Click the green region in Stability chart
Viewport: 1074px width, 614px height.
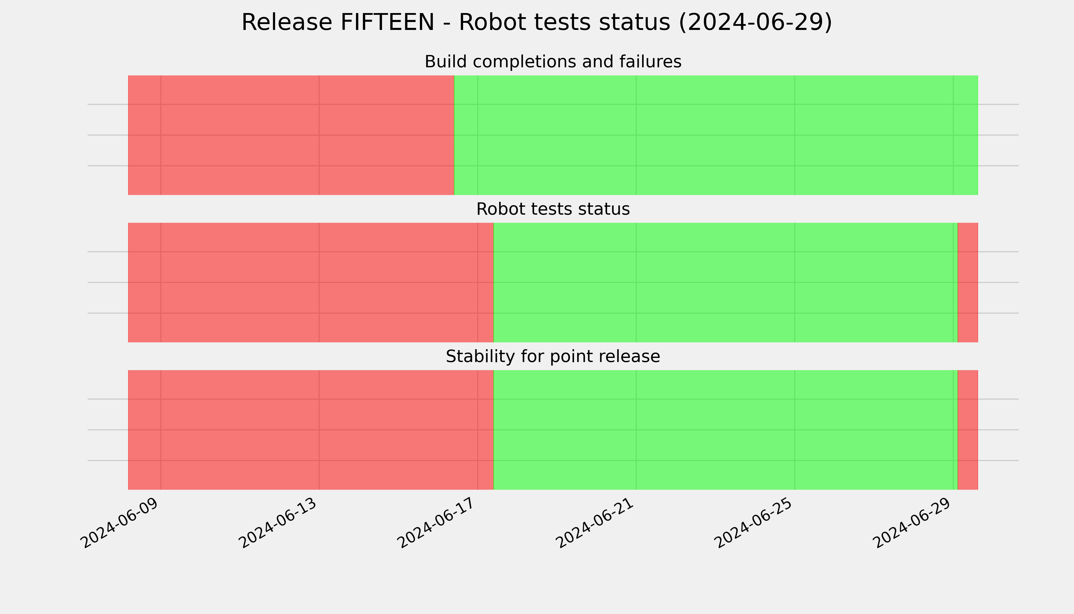click(725, 430)
